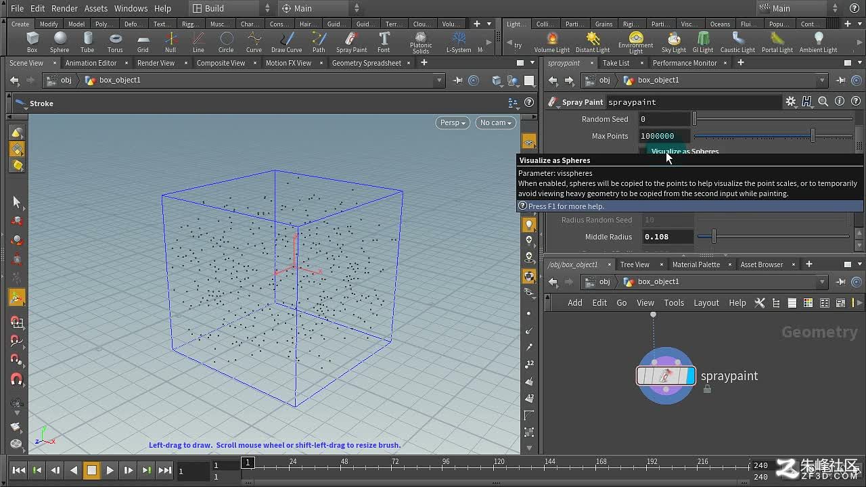Open the network editor Tools menu
Screen dimensions: 866x487
click(x=674, y=302)
